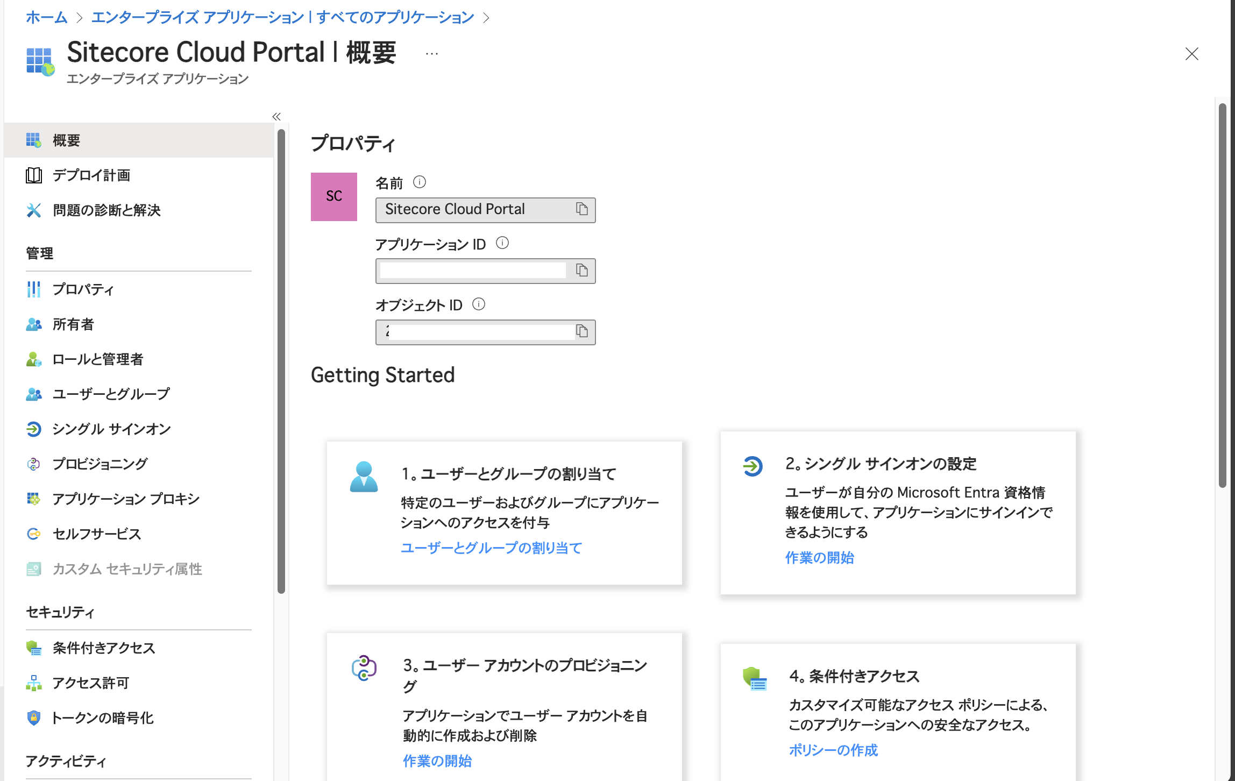1235x781 pixels.
Task: Click the プロパティ bars icon in sidebar
Action: click(x=33, y=289)
